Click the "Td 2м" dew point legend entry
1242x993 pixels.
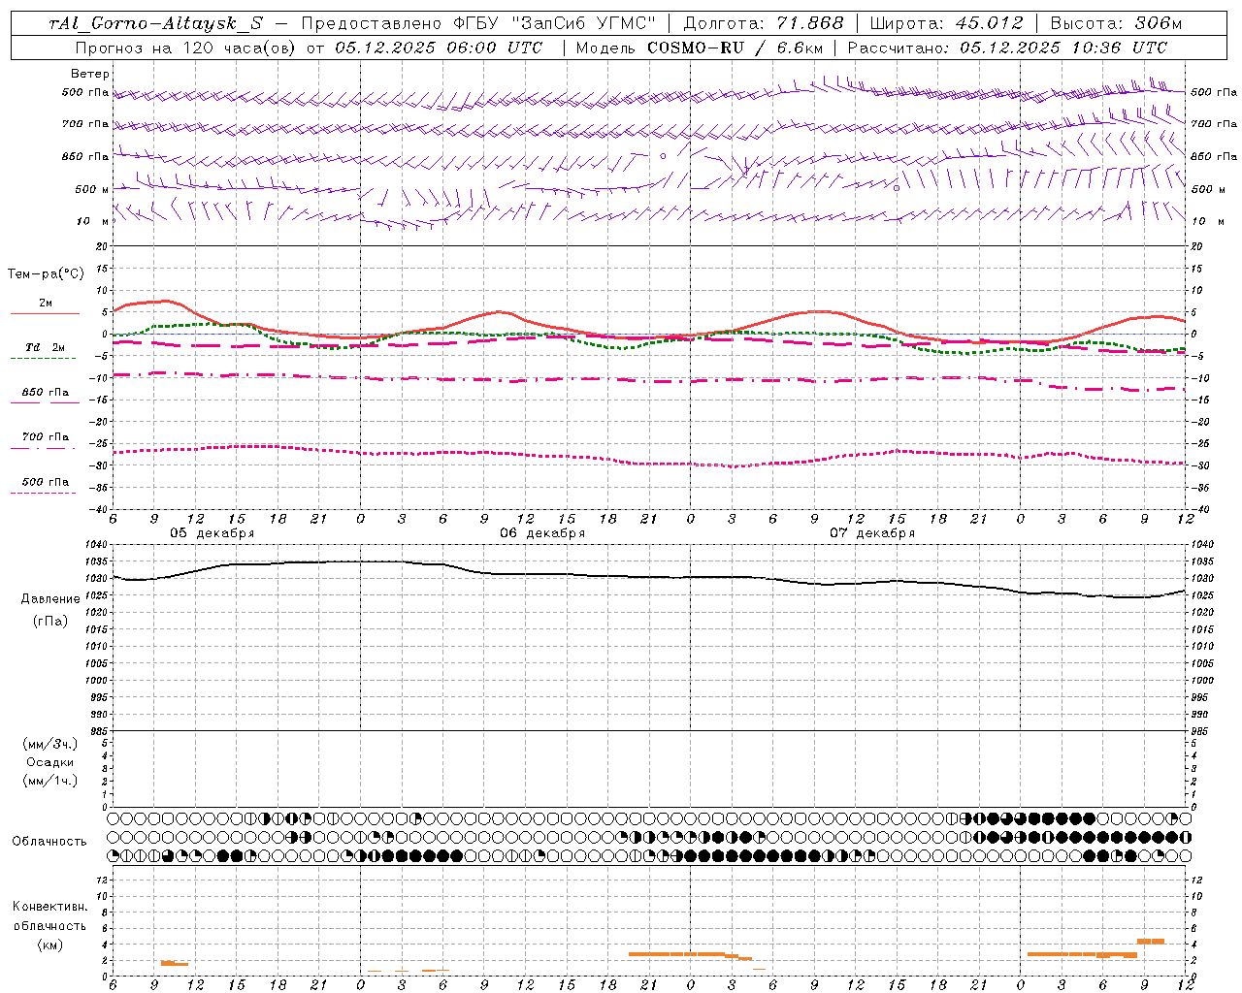(46, 347)
